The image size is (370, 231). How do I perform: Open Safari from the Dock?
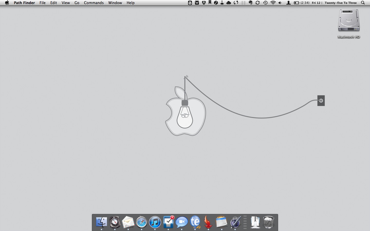pos(142,222)
